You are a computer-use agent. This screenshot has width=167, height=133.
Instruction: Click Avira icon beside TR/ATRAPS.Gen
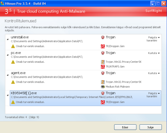103,67
